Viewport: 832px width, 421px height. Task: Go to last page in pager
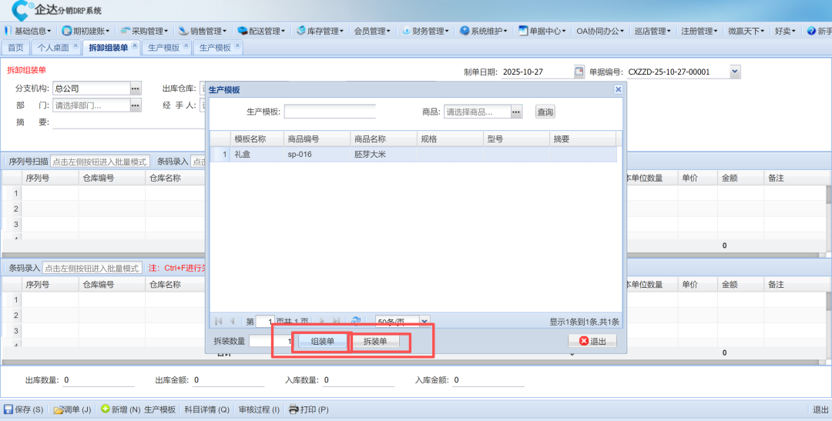click(335, 321)
